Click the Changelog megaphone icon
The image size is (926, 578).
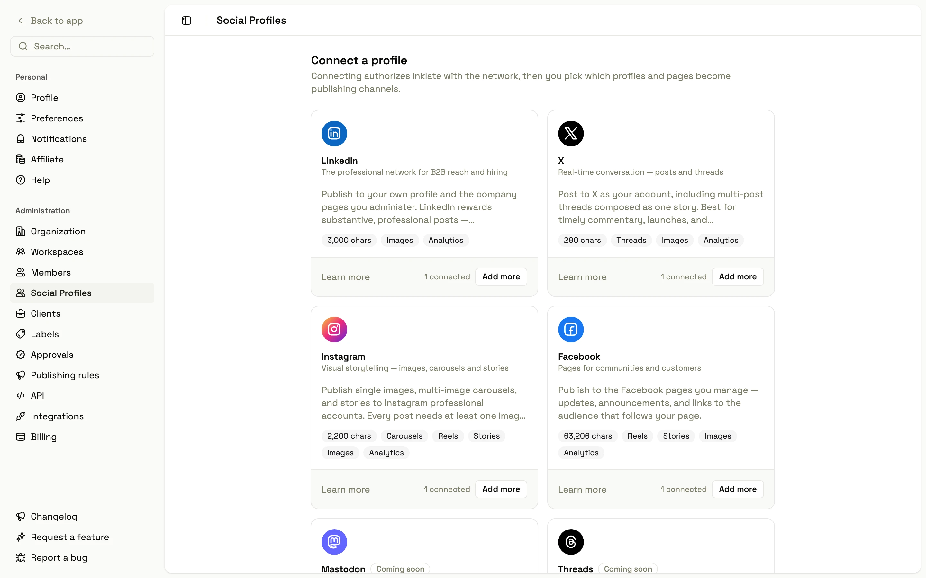21,516
